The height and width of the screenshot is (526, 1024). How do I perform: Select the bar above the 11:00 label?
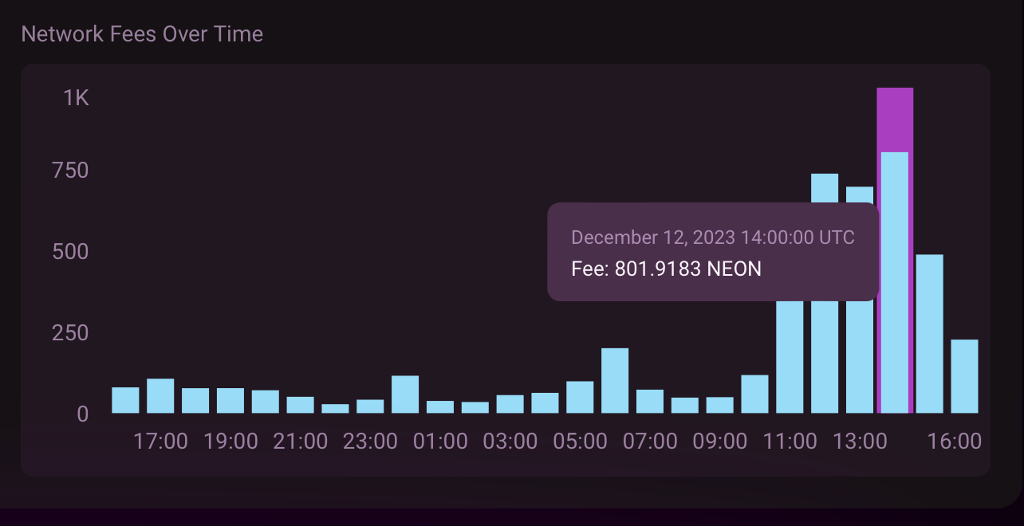(x=790, y=357)
